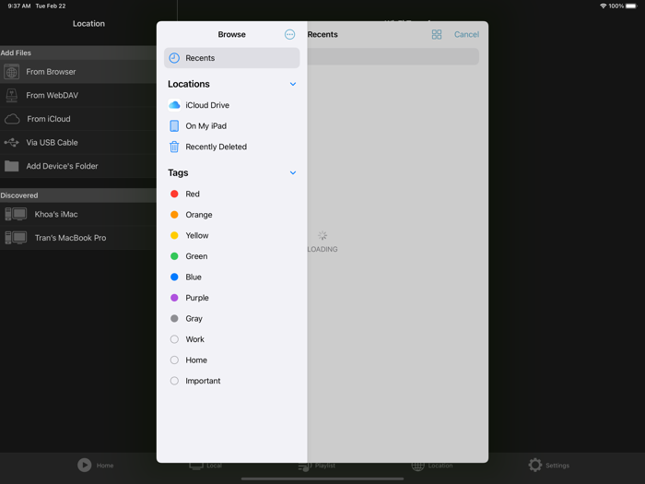Screen dimensions: 645x484
Task: Click the search field in Recents pane
Action: (393, 57)
